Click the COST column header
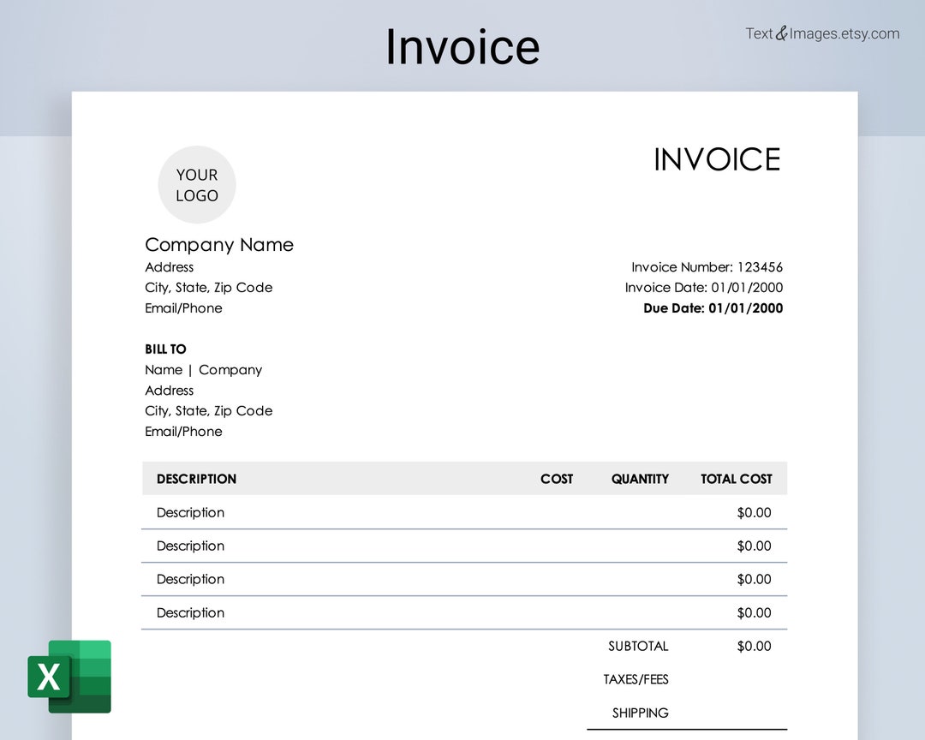Viewport: 925px width, 740px height. [557, 479]
